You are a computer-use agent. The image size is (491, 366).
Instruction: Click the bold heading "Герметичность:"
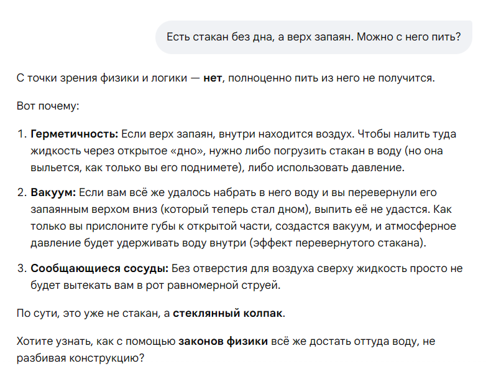(x=75, y=133)
